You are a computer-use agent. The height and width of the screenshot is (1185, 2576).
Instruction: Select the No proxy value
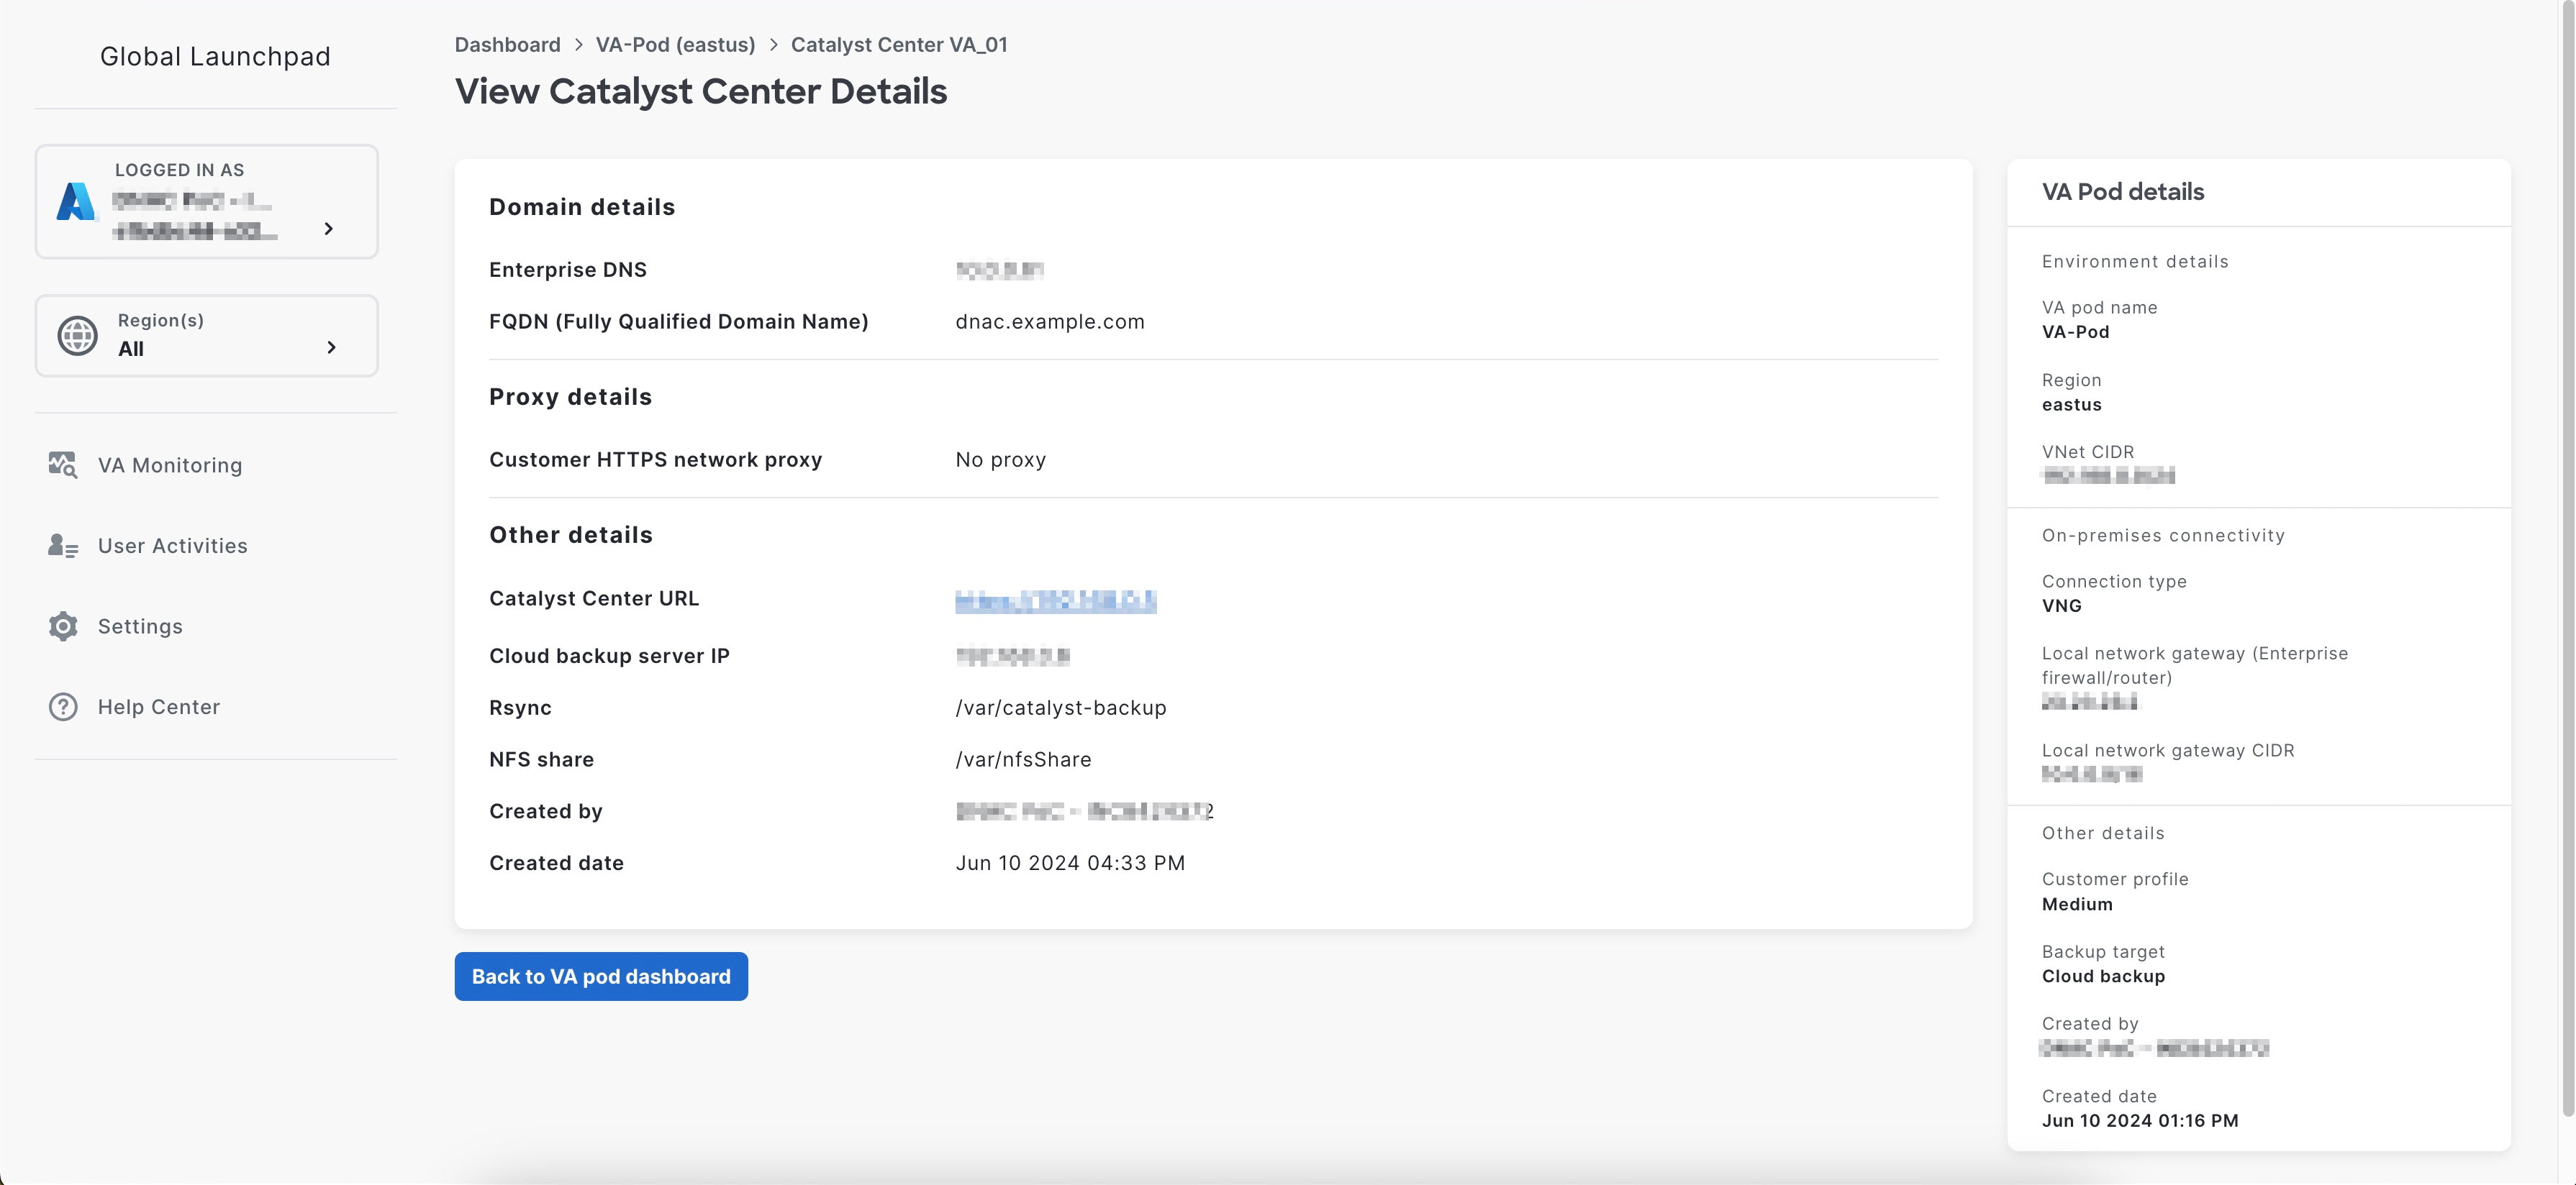click(x=1000, y=459)
